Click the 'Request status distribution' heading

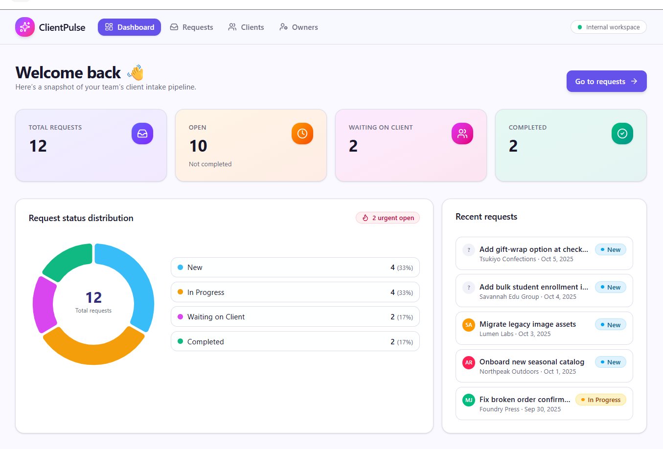[81, 218]
